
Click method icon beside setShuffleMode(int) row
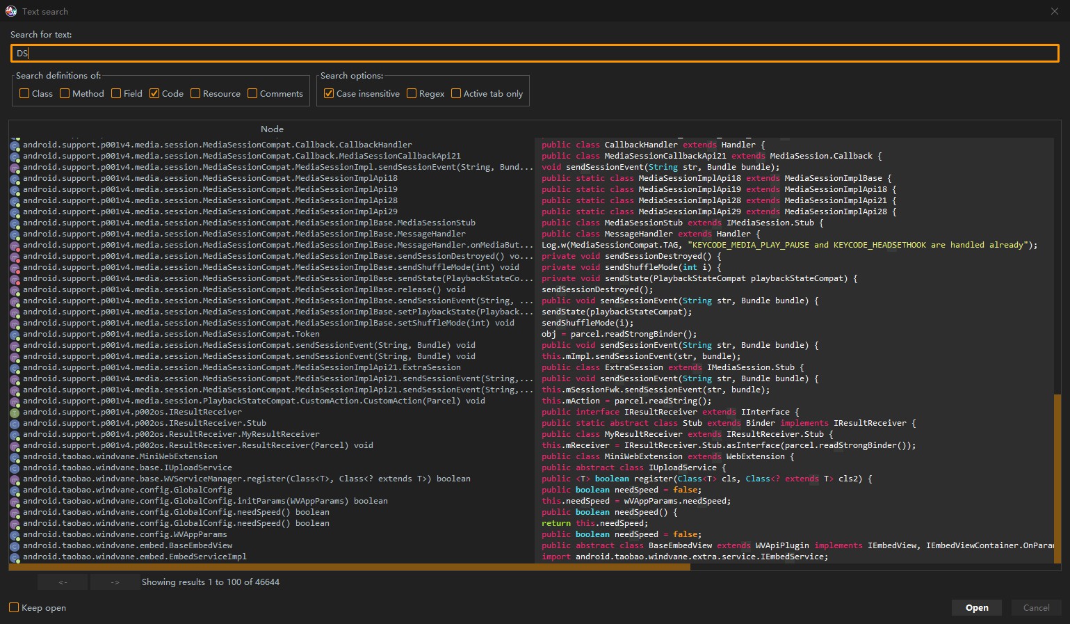[x=15, y=323]
